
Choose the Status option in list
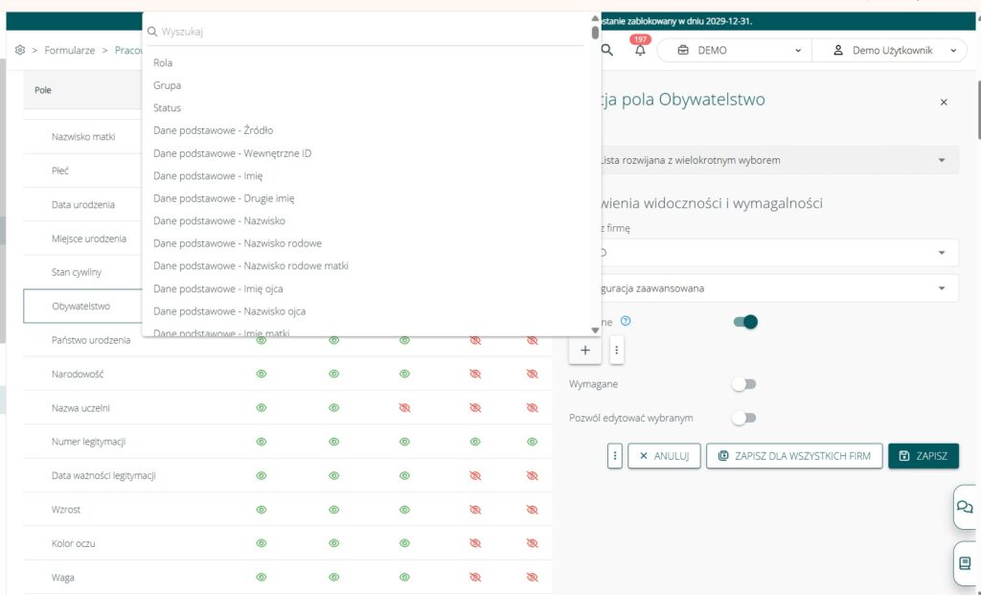pyautogui.click(x=167, y=108)
